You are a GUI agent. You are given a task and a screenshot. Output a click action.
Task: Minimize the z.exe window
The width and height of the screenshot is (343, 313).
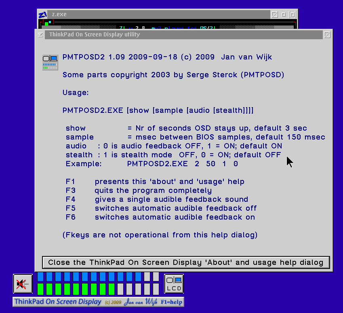click(x=284, y=15)
